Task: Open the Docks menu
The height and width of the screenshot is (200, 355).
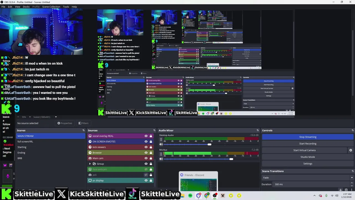Action: point(26,7)
